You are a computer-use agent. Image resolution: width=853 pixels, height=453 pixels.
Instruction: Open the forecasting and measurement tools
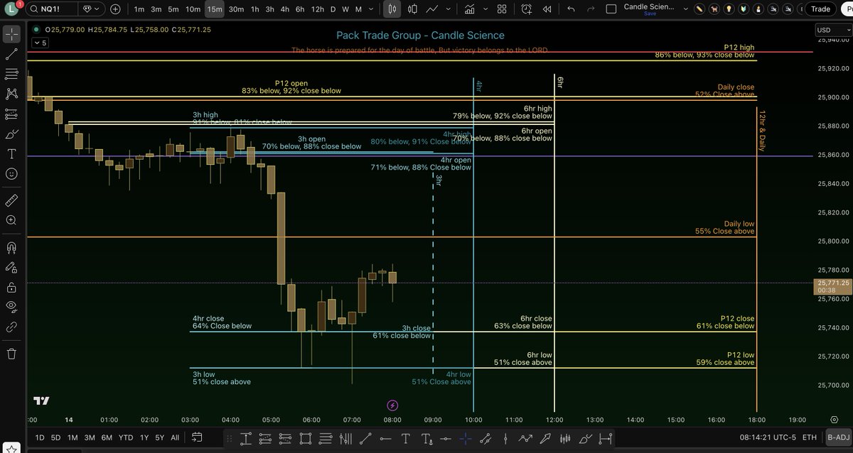(x=11, y=114)
